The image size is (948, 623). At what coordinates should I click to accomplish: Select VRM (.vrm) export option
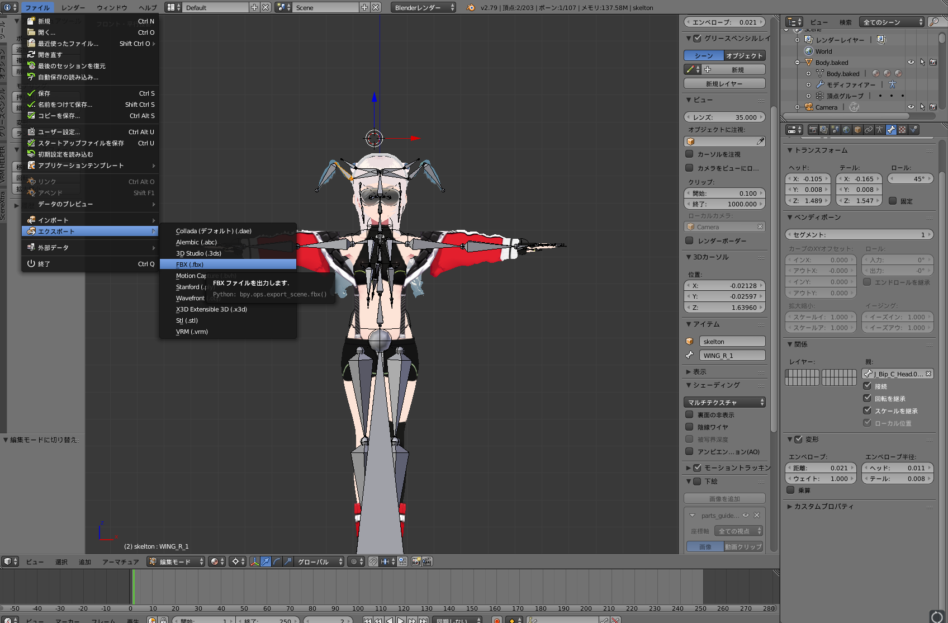pyautogui.click(x=192, y=332)
